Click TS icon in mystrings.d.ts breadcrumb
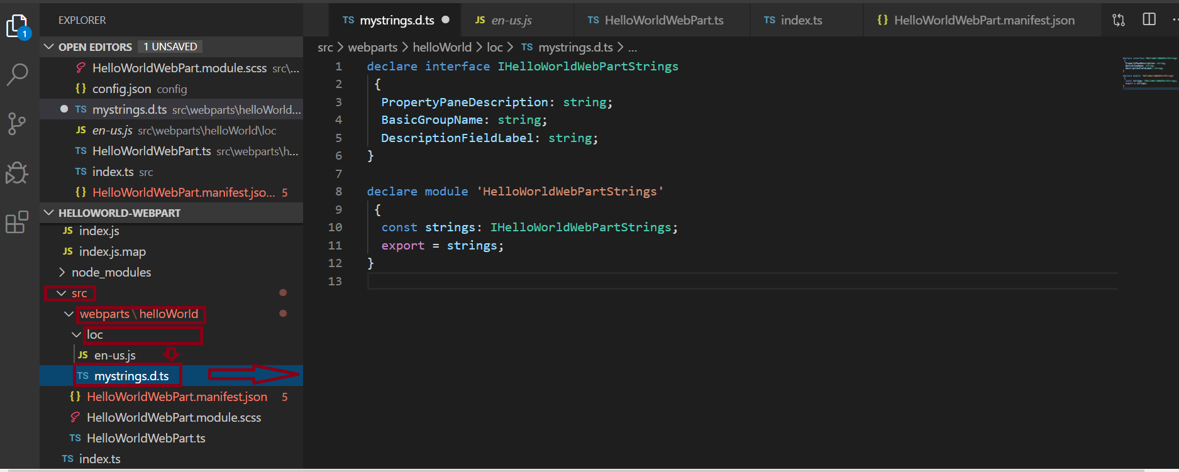The image size is (1179, 472). coord(527,47)
